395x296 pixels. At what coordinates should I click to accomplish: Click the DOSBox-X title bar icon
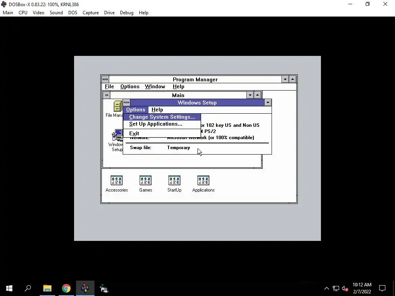pos(4,4)
